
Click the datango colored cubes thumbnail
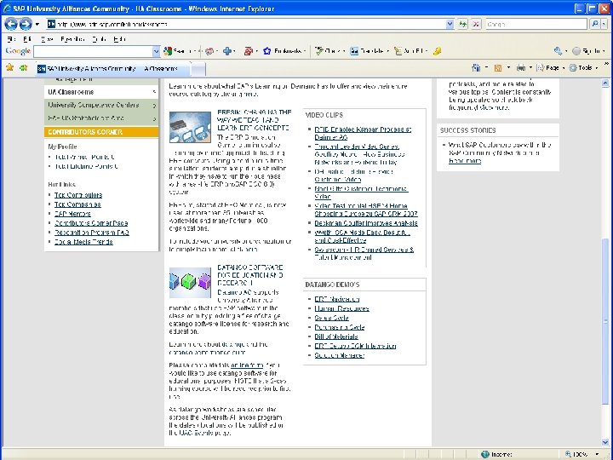[x=190, y=283]
